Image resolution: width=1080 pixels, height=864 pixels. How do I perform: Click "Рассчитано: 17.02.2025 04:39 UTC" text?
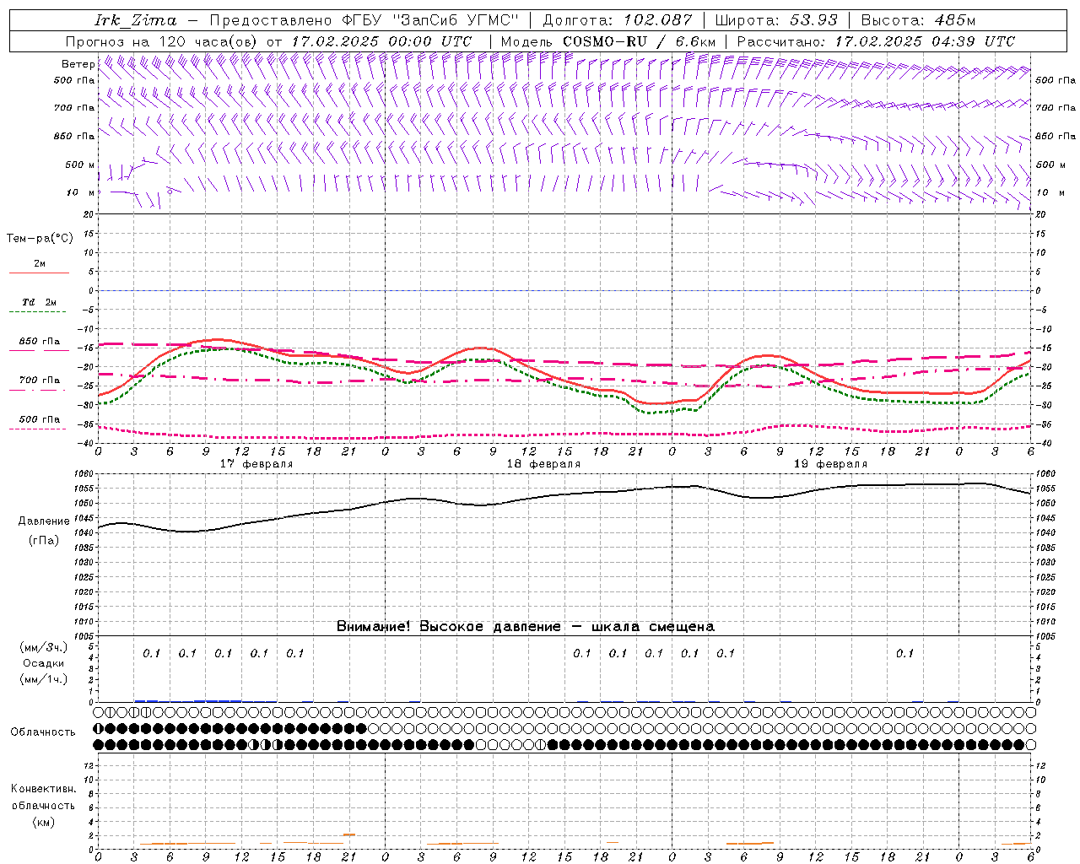tap(876, 41)
